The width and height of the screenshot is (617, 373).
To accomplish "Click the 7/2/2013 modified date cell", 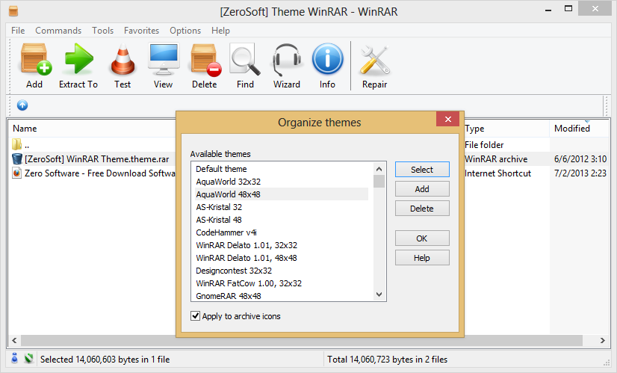I will coord(580,173).
